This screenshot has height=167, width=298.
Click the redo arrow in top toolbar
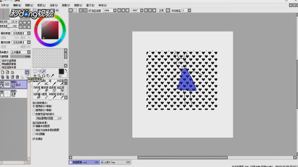click(75, 10)
